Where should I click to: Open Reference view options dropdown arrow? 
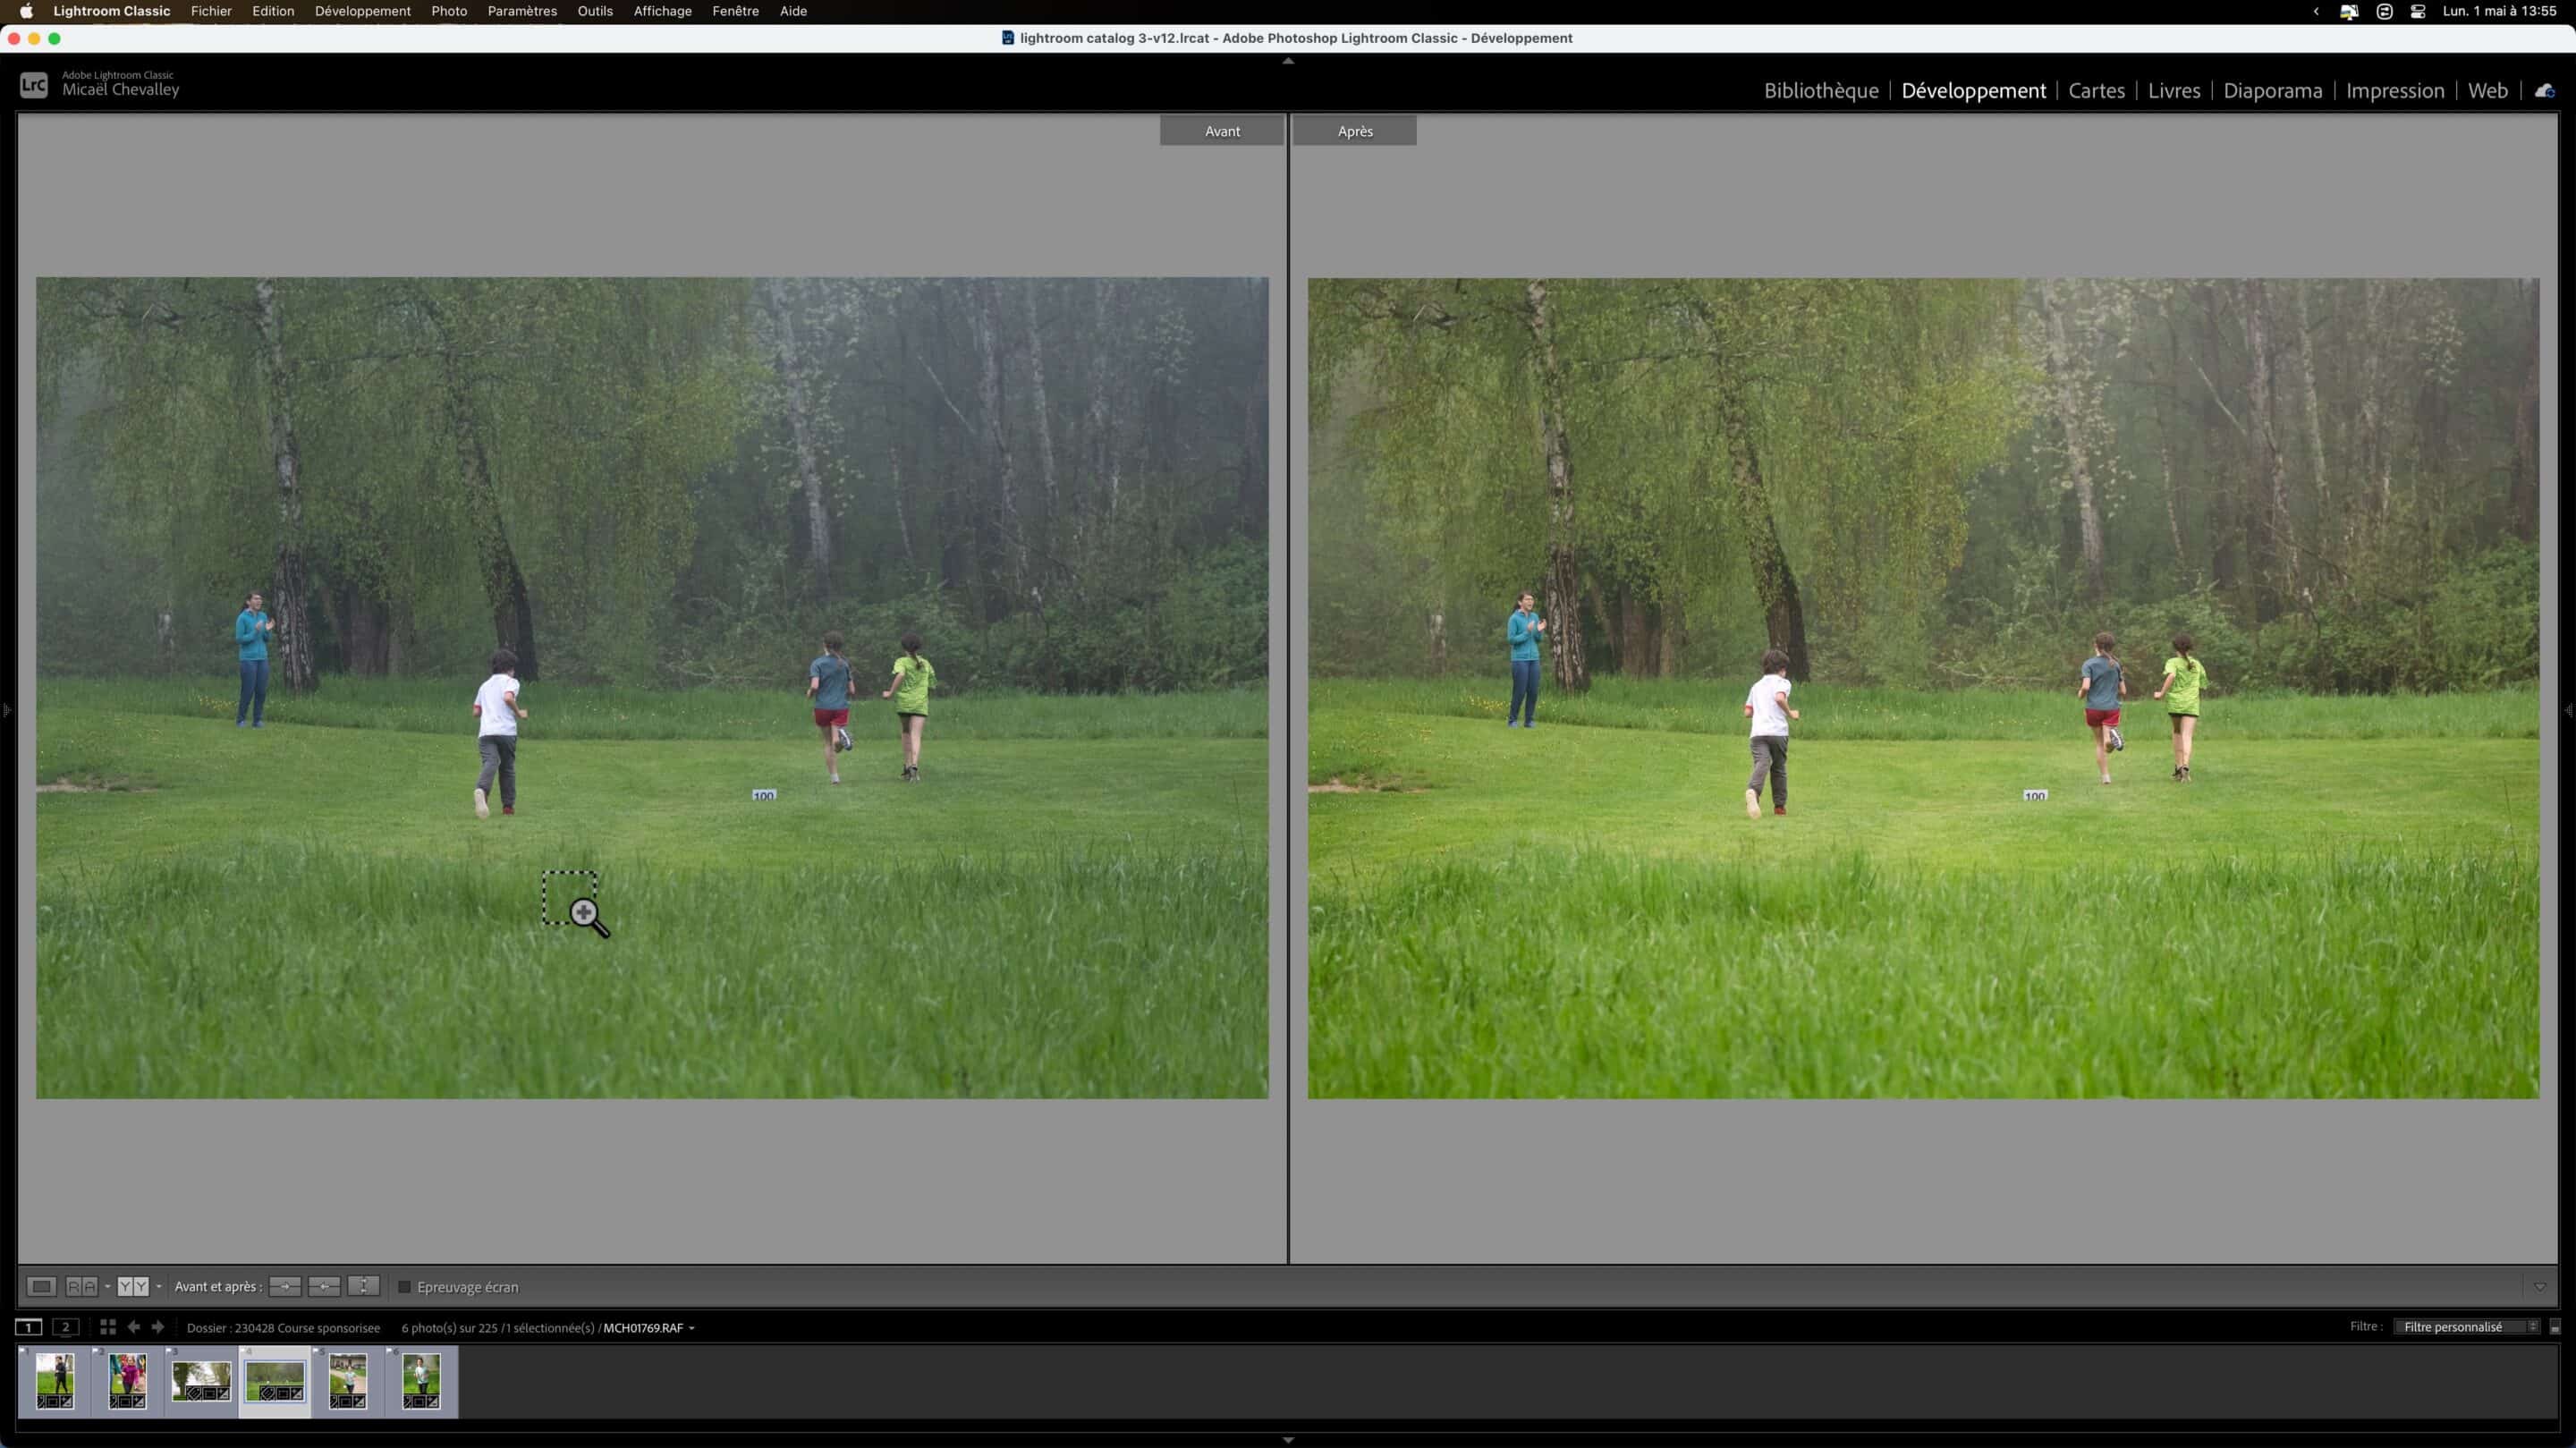107,1286
